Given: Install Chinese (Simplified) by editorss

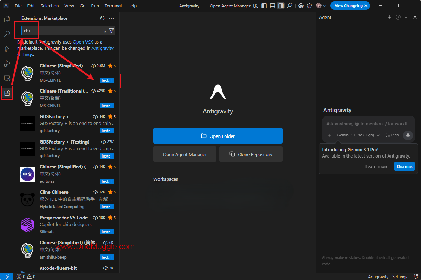Looking at the screenshot, I should [107, 181].
